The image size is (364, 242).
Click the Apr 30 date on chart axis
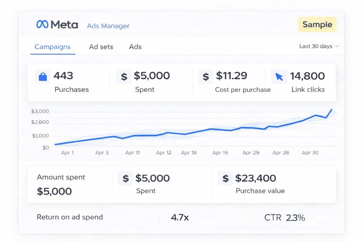pos(310,153)
